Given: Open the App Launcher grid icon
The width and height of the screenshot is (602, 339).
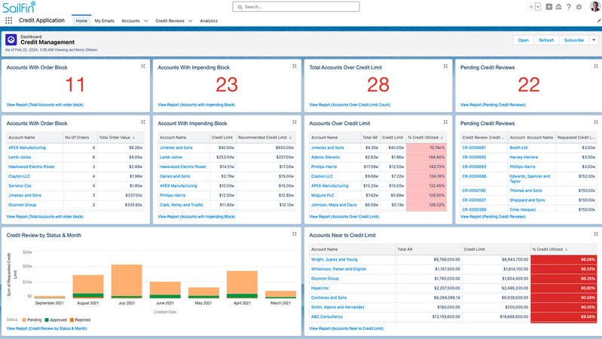Looking at the screenshot, I should click(x=8, y=20).
